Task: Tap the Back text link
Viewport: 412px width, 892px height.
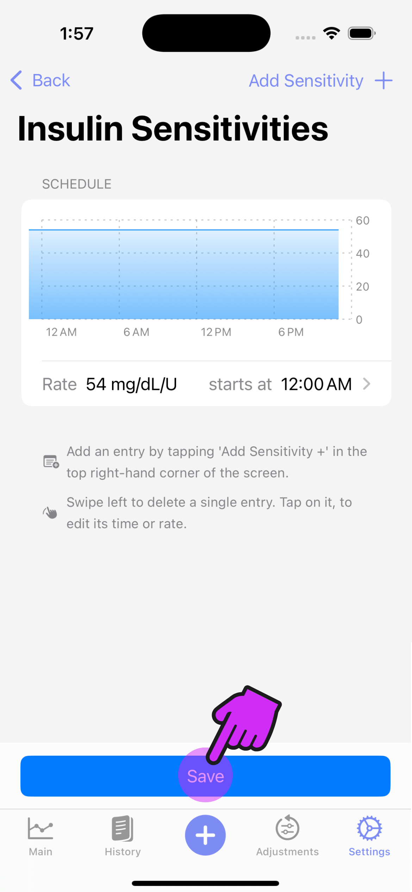Action: 51,80
